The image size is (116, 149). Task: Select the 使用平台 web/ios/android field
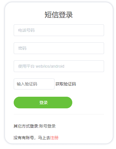coord(59,66)
